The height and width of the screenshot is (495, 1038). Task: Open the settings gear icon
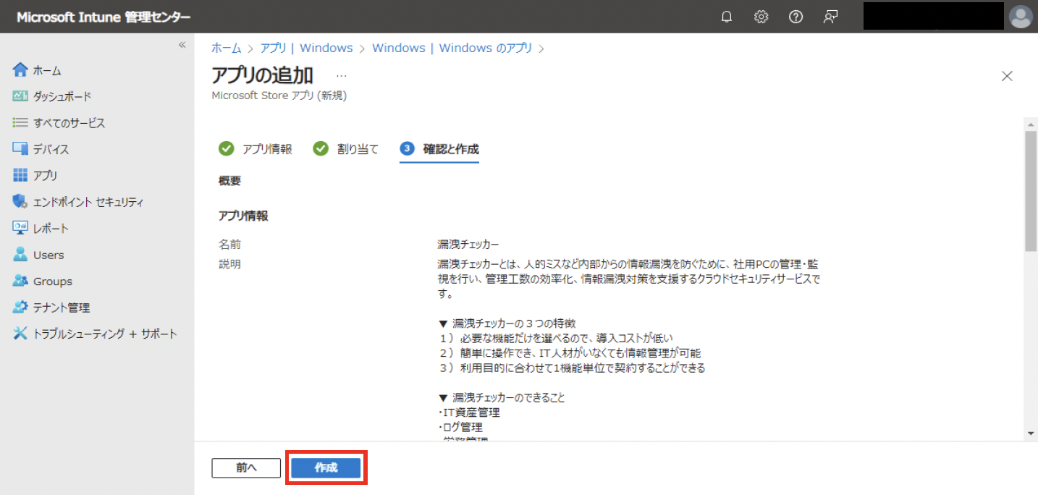[761, 17]
